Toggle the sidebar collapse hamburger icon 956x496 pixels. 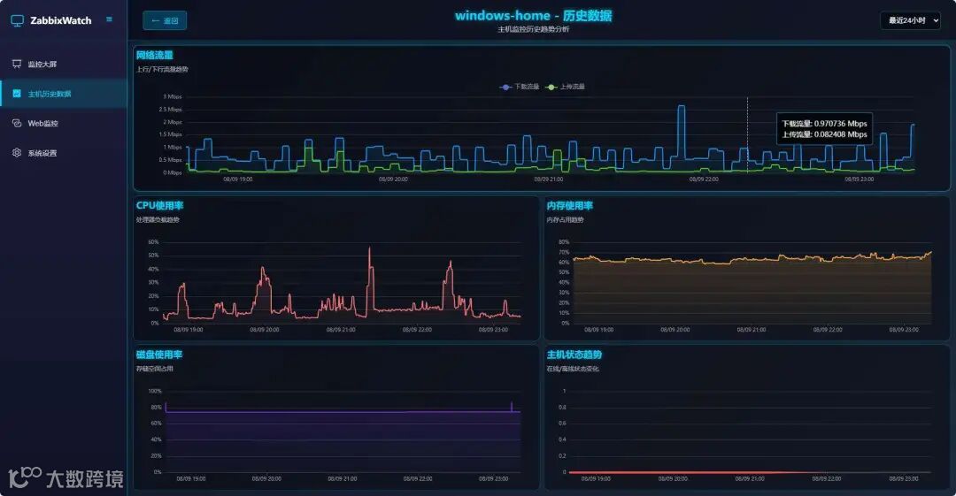[x=109, y=19]
